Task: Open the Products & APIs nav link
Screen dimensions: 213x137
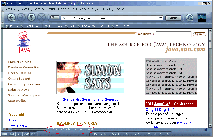Action: coord(20,62)
